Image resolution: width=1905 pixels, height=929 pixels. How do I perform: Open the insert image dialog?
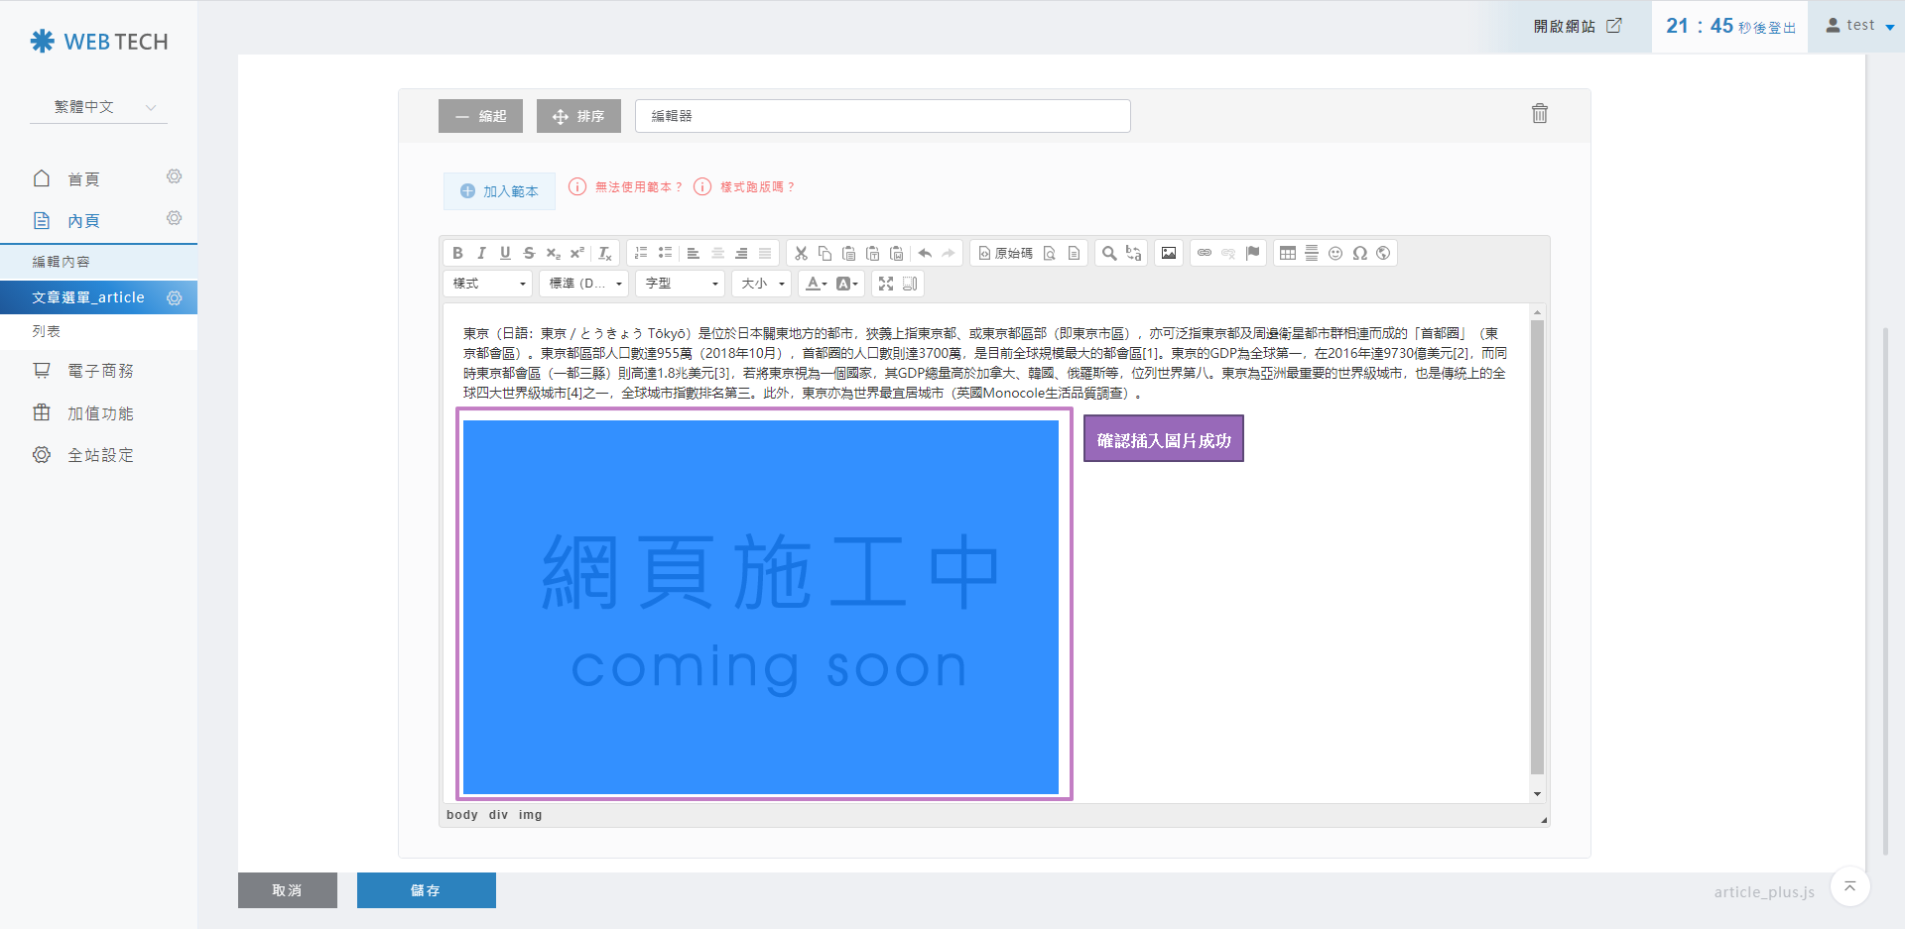click(x=1169, y=253)
